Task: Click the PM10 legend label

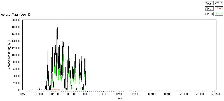Action: point(209,14)
